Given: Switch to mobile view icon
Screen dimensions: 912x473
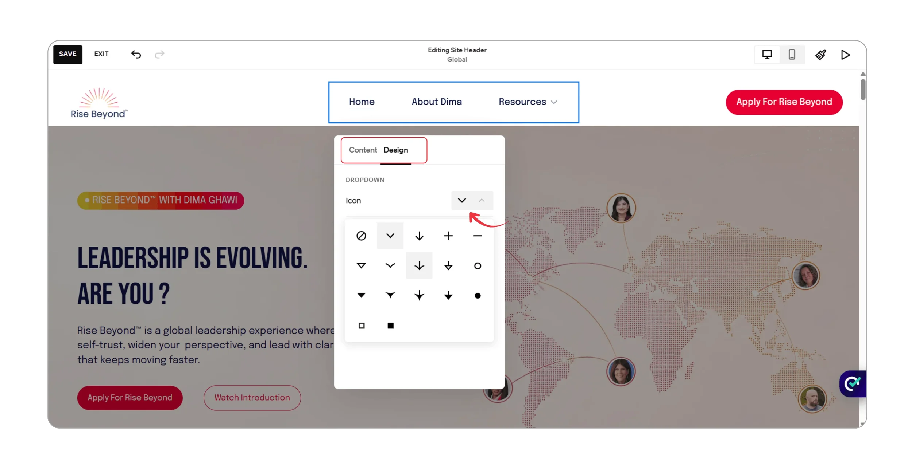Looking at the screenshot, I should 792,55.
